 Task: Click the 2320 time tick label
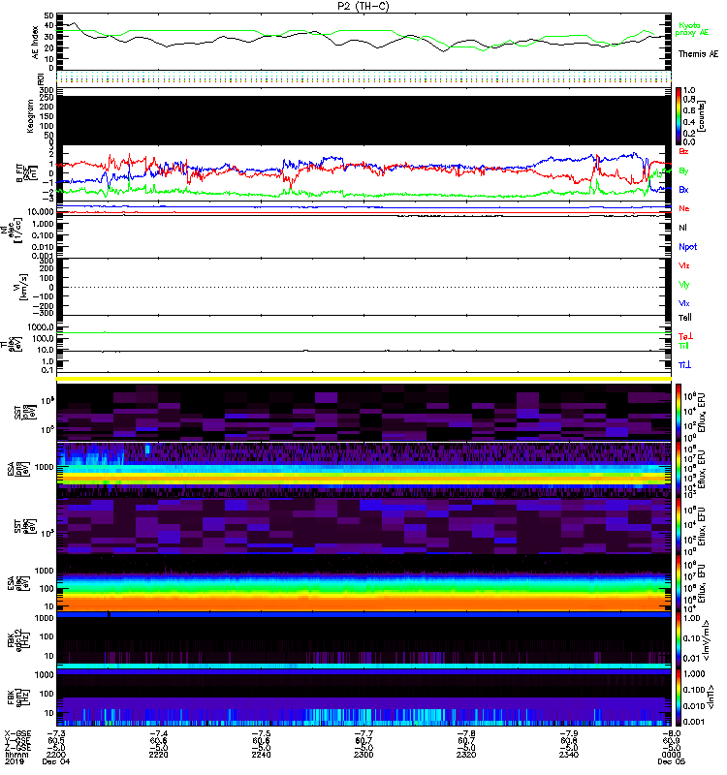tap(466, 756)
